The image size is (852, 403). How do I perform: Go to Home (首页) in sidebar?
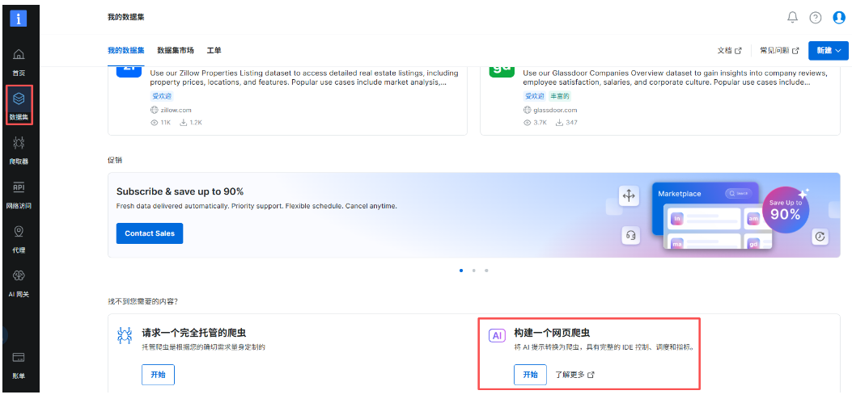[x=19, y=62]
